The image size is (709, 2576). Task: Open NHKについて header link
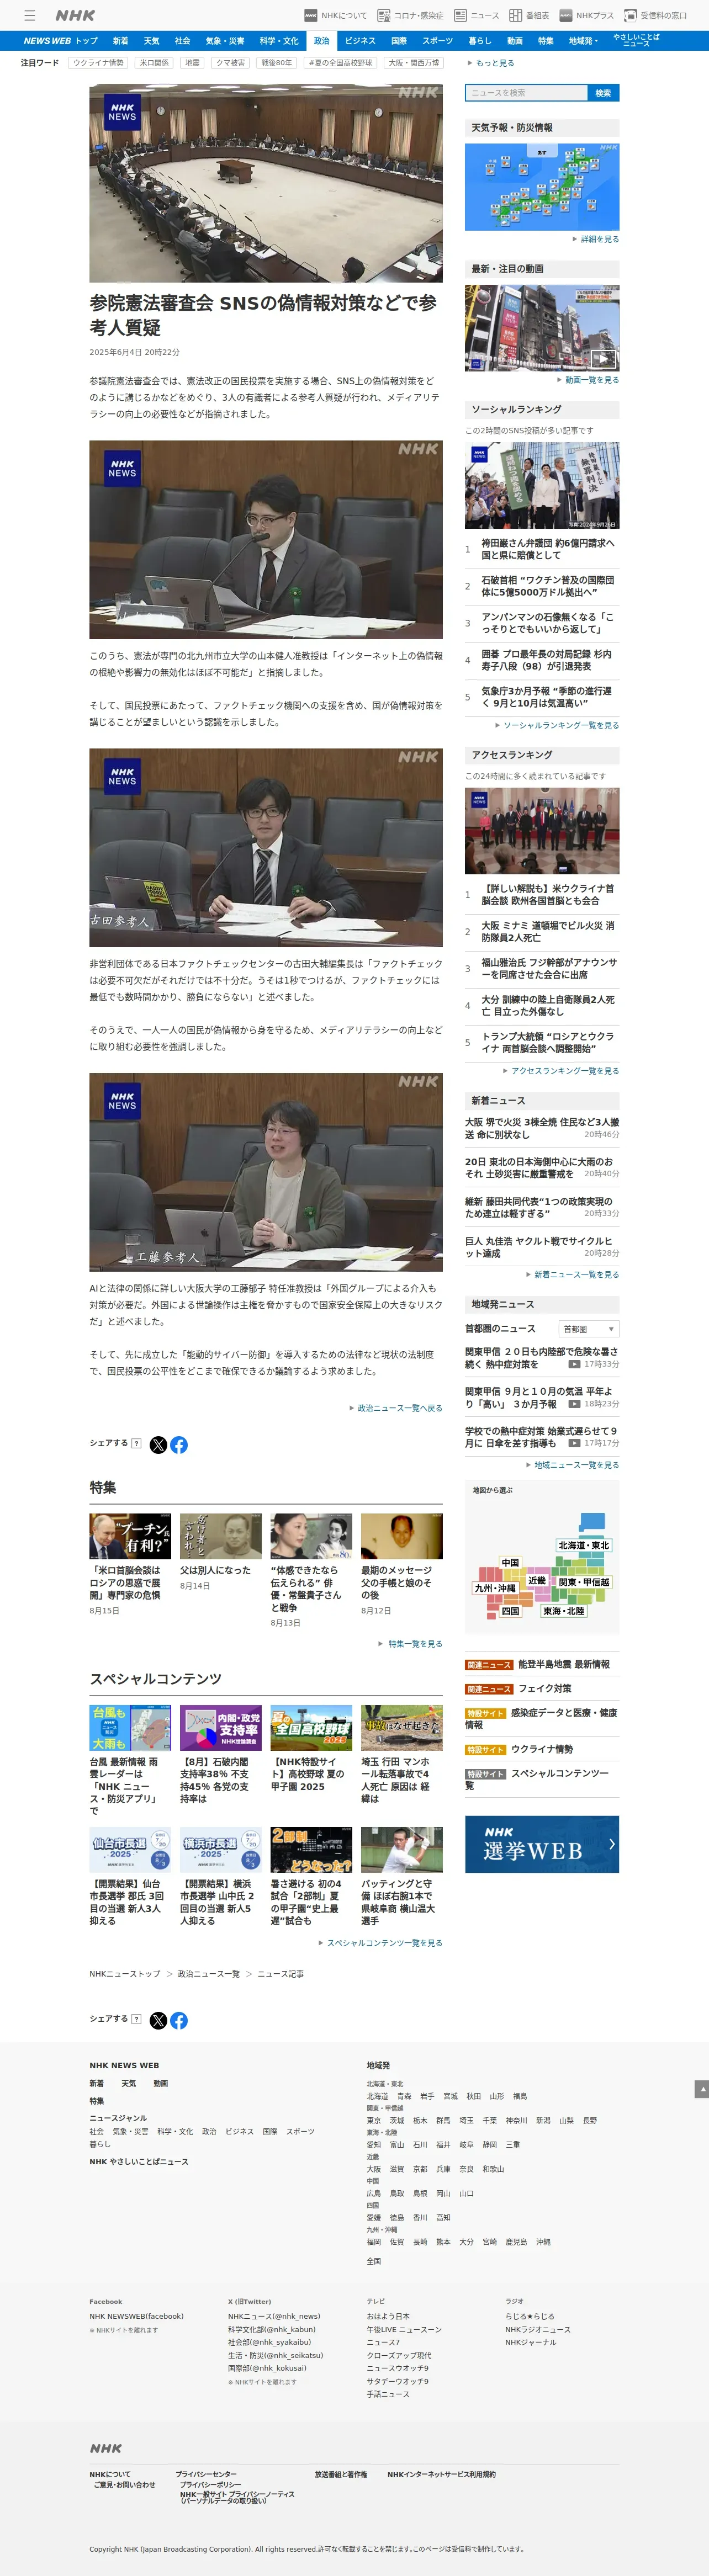point(335,15)
